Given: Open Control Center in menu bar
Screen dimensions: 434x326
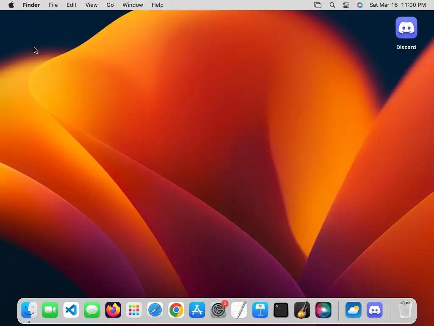Looking at the screenshot, I should tap(346, 5).
